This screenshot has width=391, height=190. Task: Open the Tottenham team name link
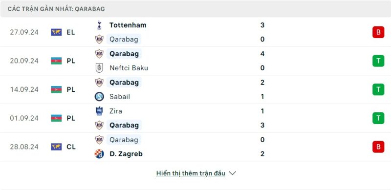[128, 25]
